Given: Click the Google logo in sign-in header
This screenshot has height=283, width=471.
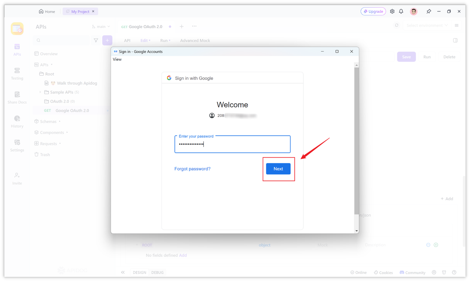Looking at the screenshot, I should click(x=169, y=78).
